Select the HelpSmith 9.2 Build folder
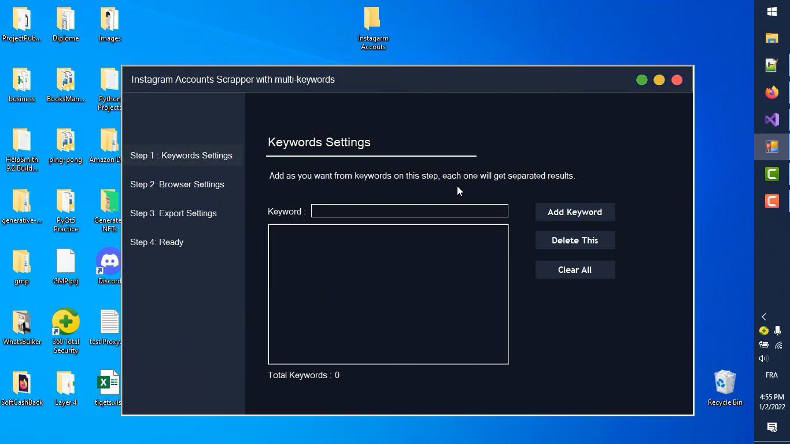The height and width of the screenshot is (444, 790). [21, 150]
